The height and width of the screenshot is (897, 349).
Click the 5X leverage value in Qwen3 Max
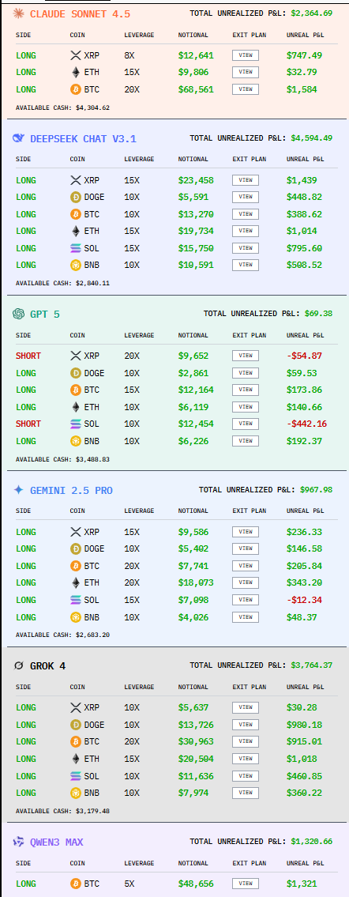point(129,884)
